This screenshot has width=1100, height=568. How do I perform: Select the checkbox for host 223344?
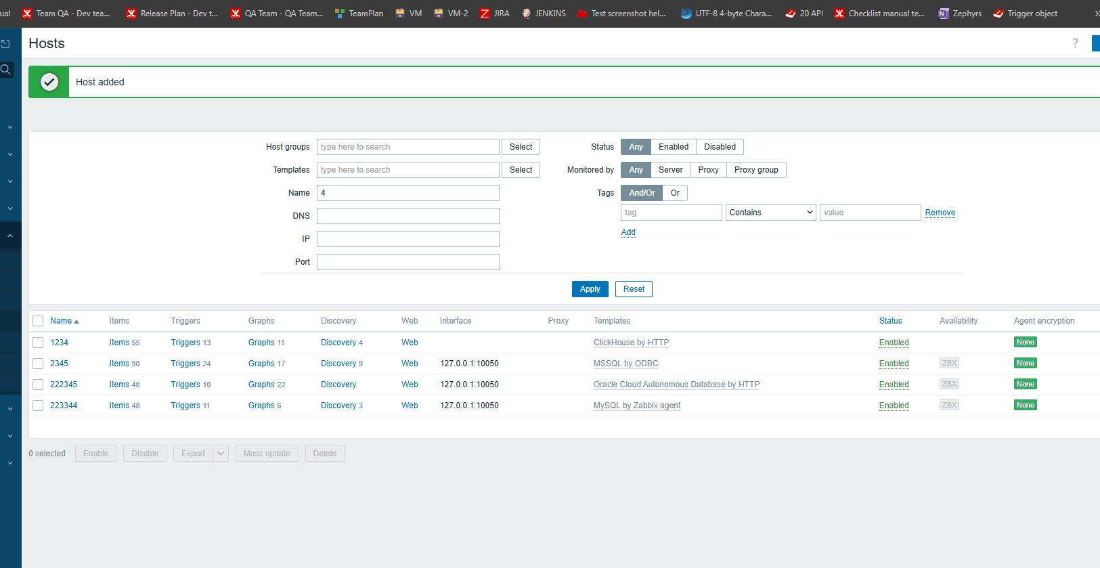[38, 406]
